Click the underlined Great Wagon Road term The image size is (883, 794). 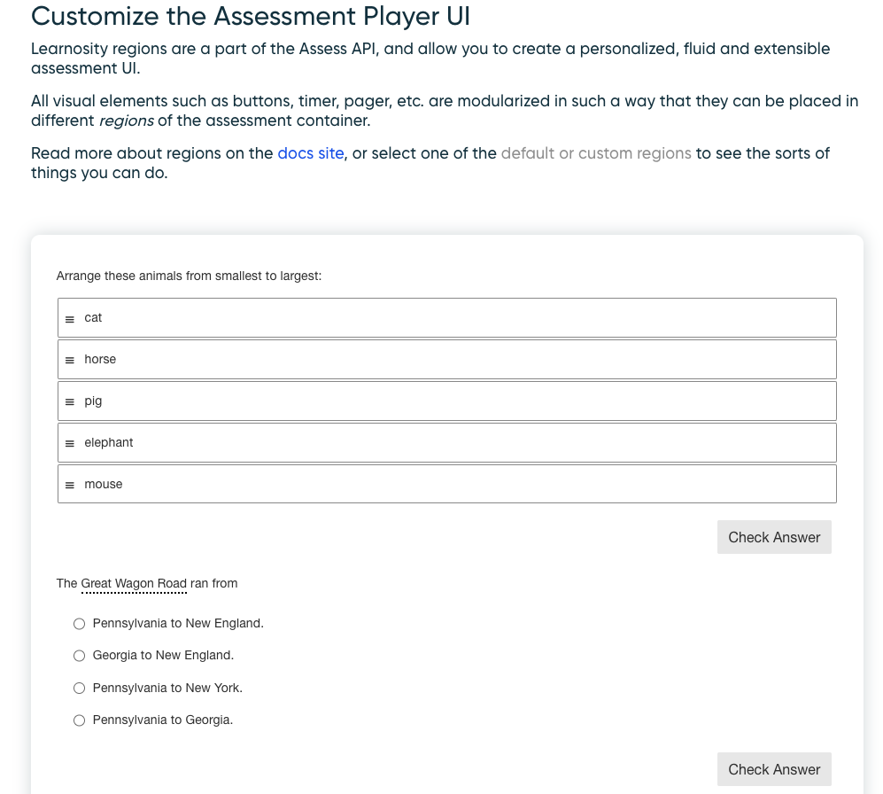click(x=134, y=583)
